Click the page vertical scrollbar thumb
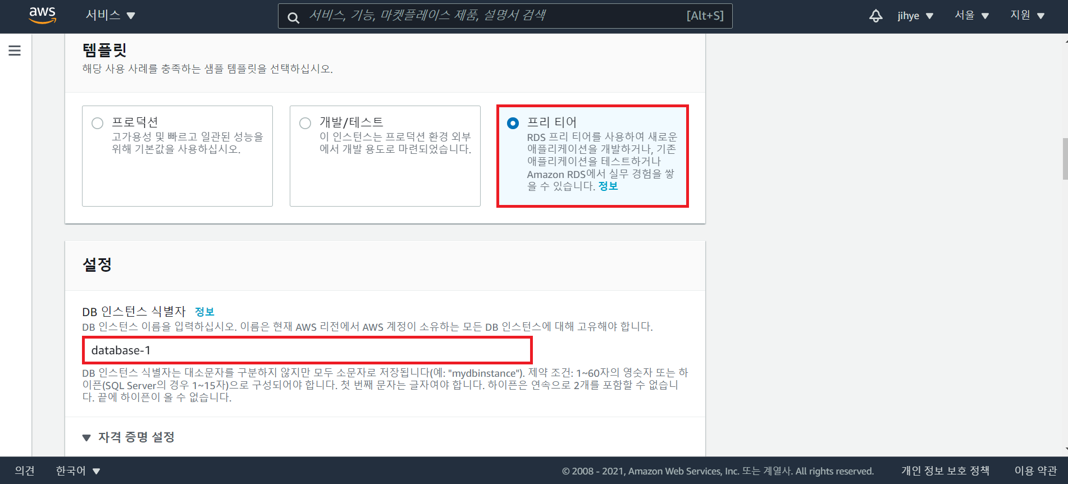The image size is (1068, 484). 1065,159
